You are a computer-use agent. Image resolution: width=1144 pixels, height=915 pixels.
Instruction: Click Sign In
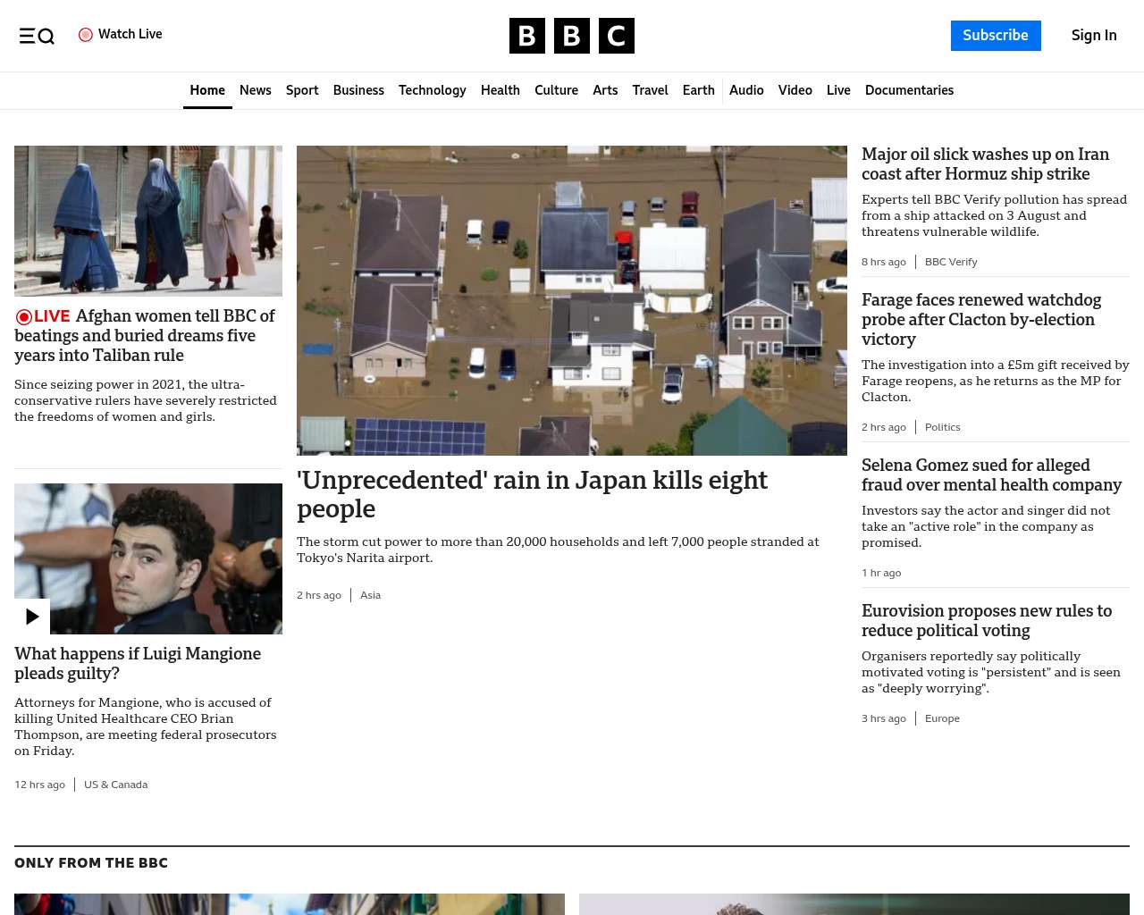[1094, 36]
